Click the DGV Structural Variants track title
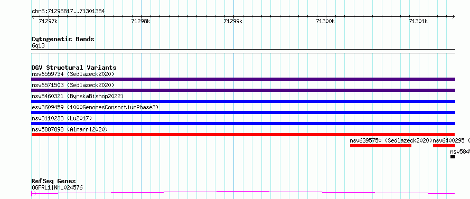470x199 pixels. [74, 68]
